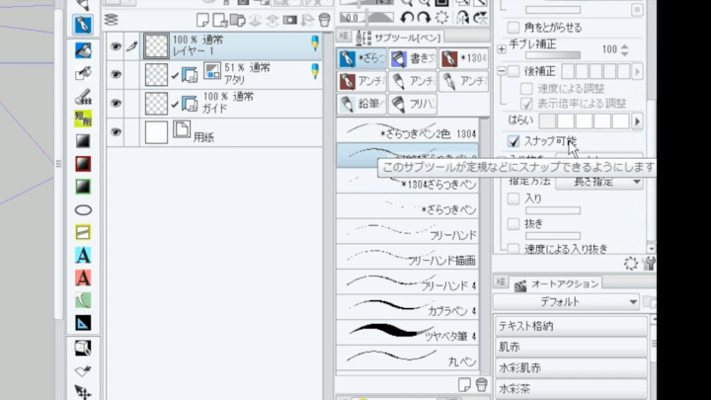Open Sub Tool panel menu button
This screenshot has width=711, height=400.
click(x=344, y=36)
